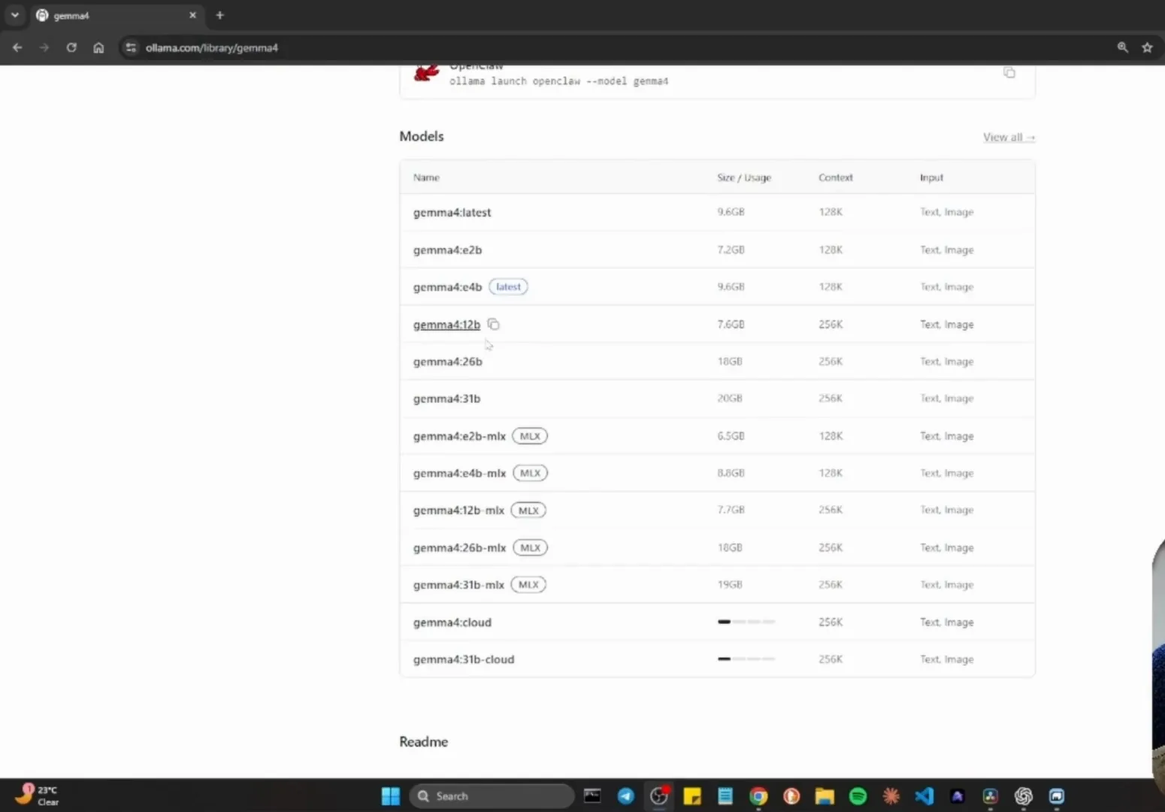This screenshot has height=812, width=1165.
Task: Open the gemma4:e4b-mlx model
Action: point(459,473)
